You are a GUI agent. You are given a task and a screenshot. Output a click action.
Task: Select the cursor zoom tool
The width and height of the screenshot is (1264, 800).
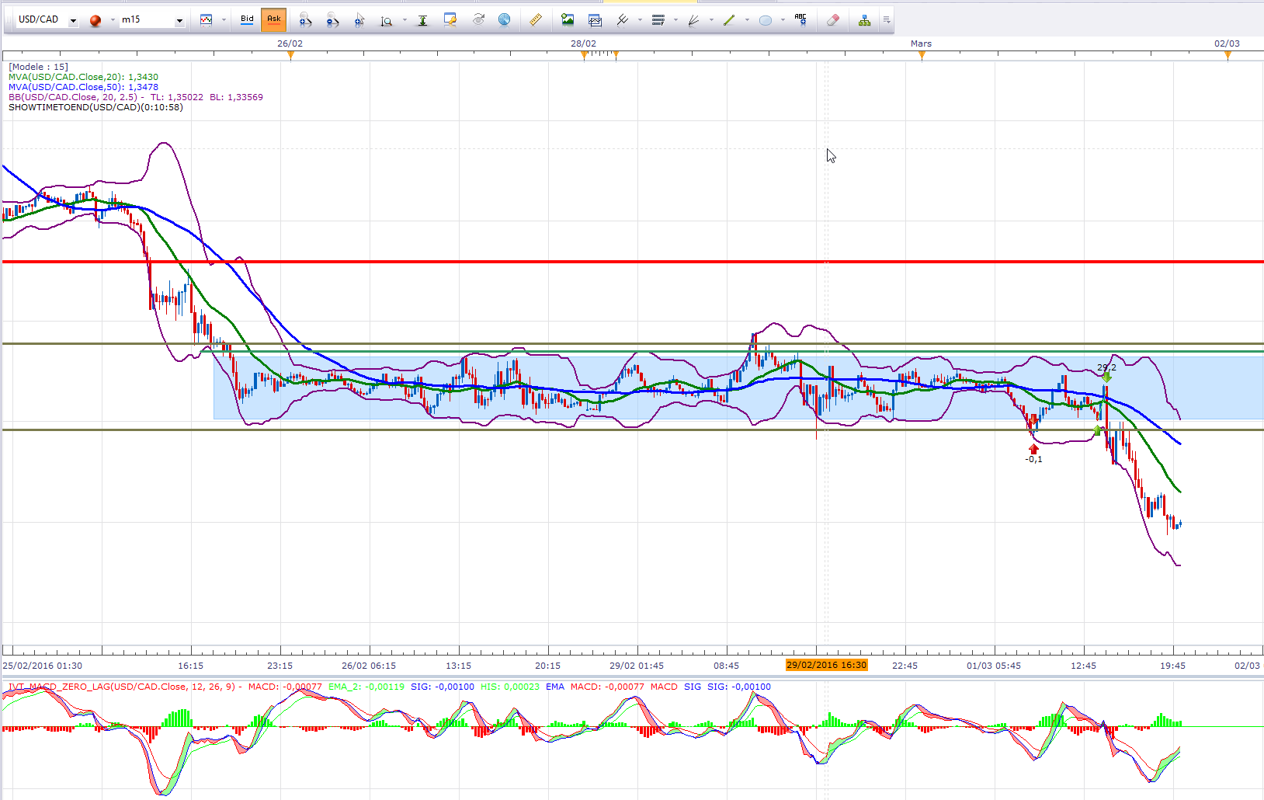(359, 20)
